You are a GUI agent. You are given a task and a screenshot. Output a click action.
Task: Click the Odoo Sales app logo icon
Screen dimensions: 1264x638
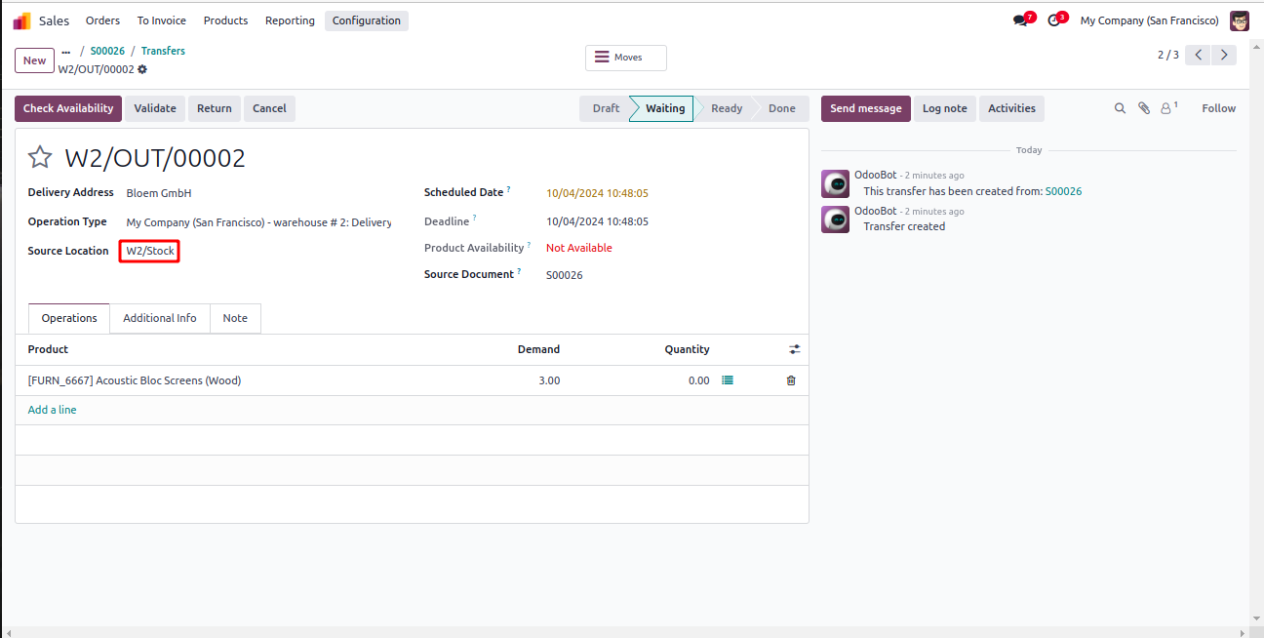(21, 20)
